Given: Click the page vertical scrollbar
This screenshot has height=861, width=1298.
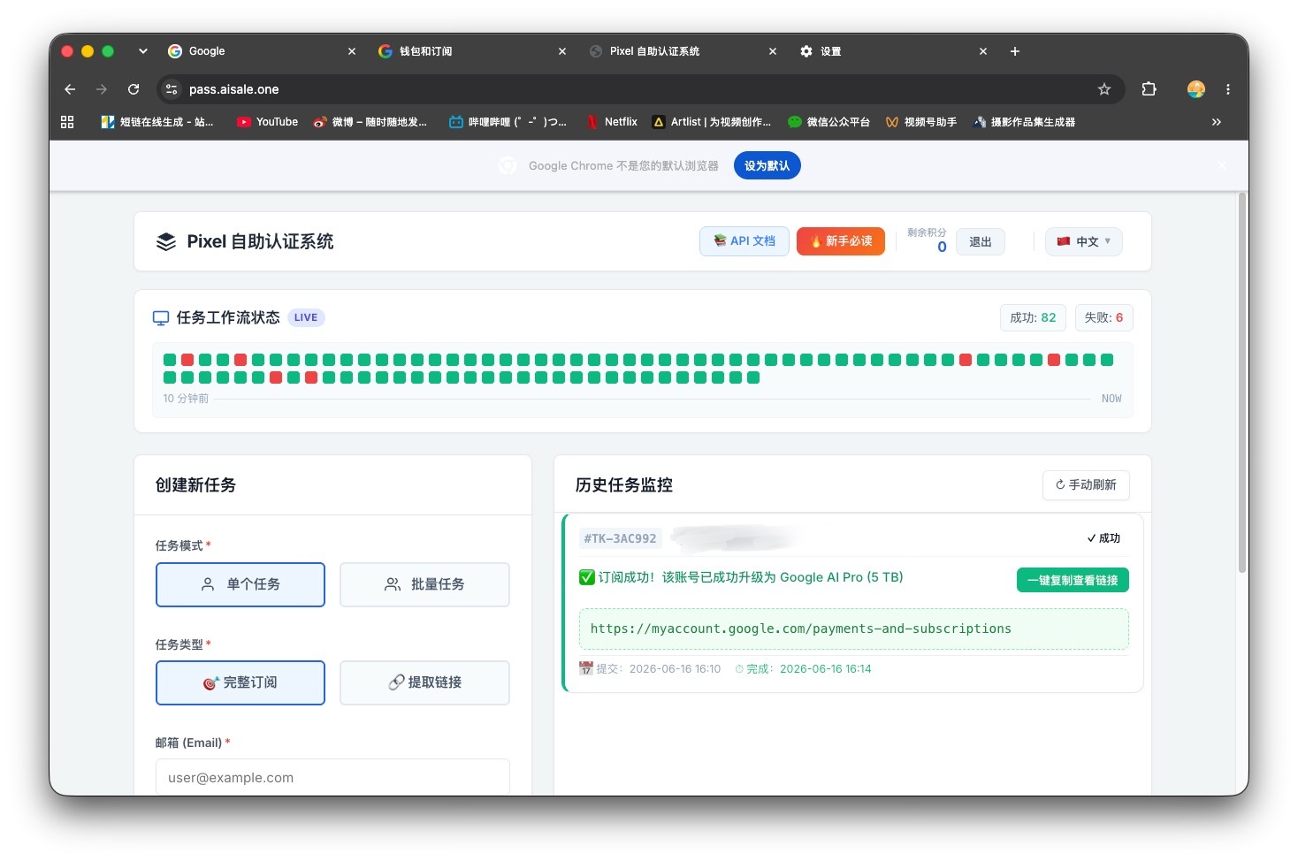Looking at the screenshot, I should tap(1242, 384).
